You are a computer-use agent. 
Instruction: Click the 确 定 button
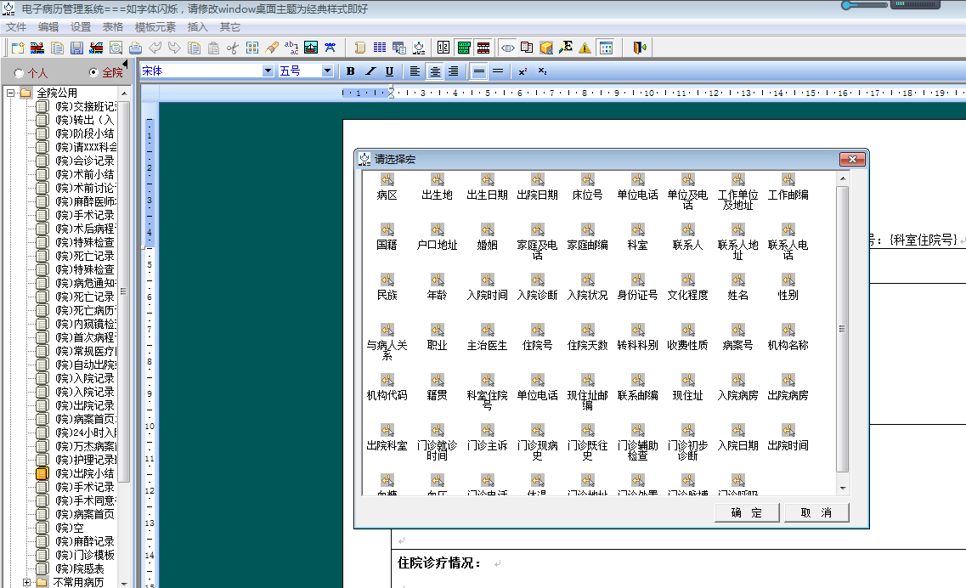point(746,512)
